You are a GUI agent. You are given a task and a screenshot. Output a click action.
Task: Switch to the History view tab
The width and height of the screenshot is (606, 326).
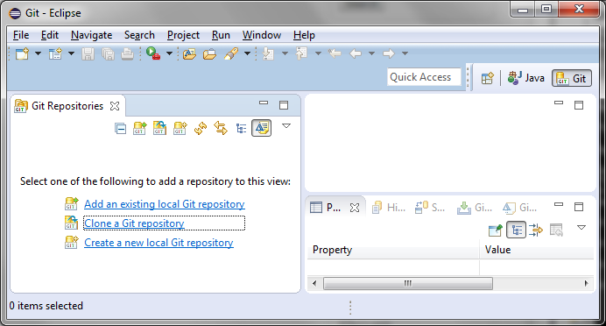click(389, 208)
